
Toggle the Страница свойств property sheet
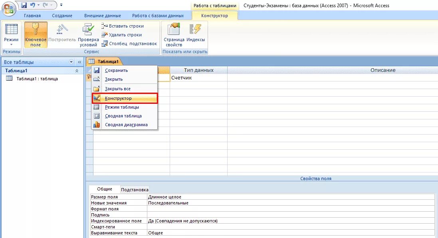coord(174,35)
